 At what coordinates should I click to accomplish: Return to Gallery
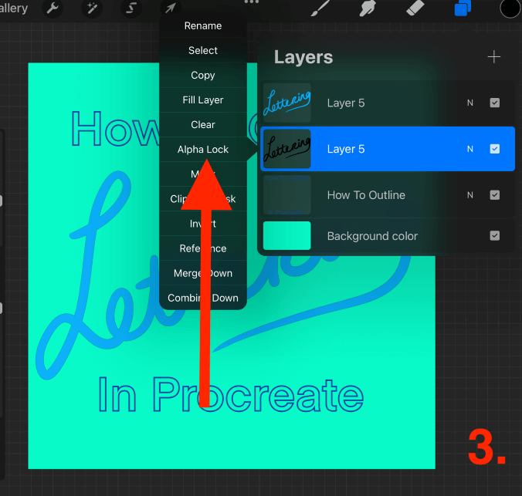click(14, 8)
